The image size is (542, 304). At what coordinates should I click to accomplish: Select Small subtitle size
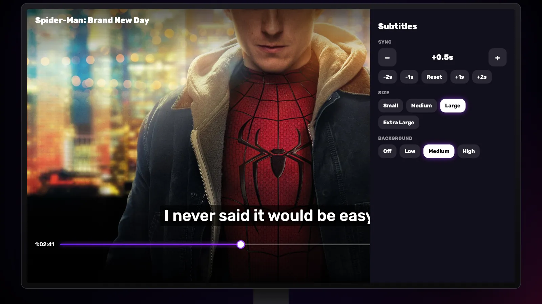[391, 106]
